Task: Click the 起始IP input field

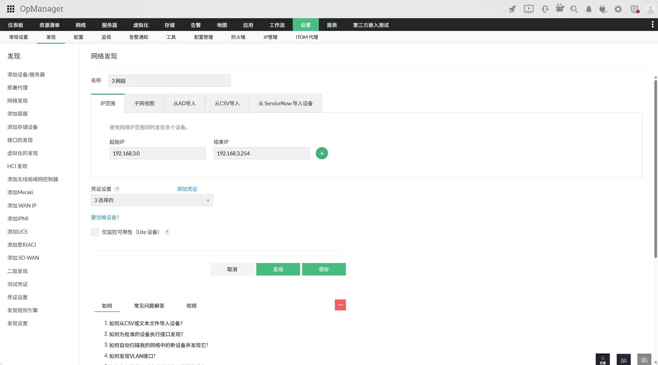Action: pyautogui.click(x=157, y=153)
